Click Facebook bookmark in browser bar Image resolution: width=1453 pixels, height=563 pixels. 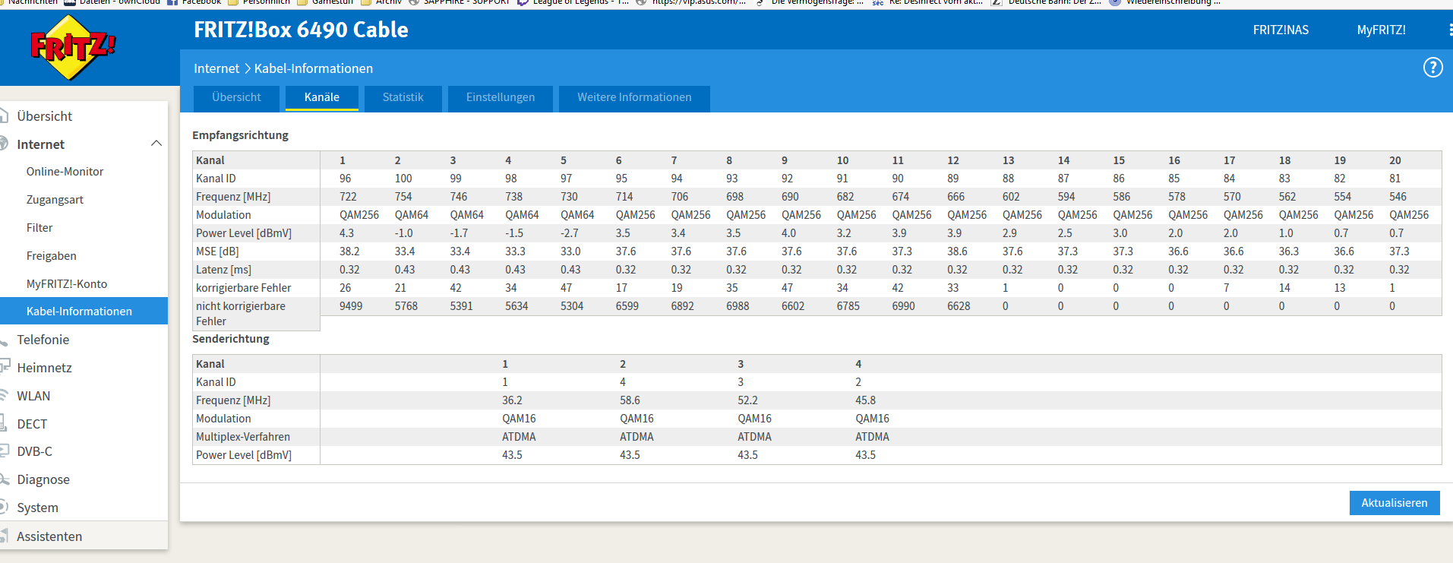click(194, 2)
